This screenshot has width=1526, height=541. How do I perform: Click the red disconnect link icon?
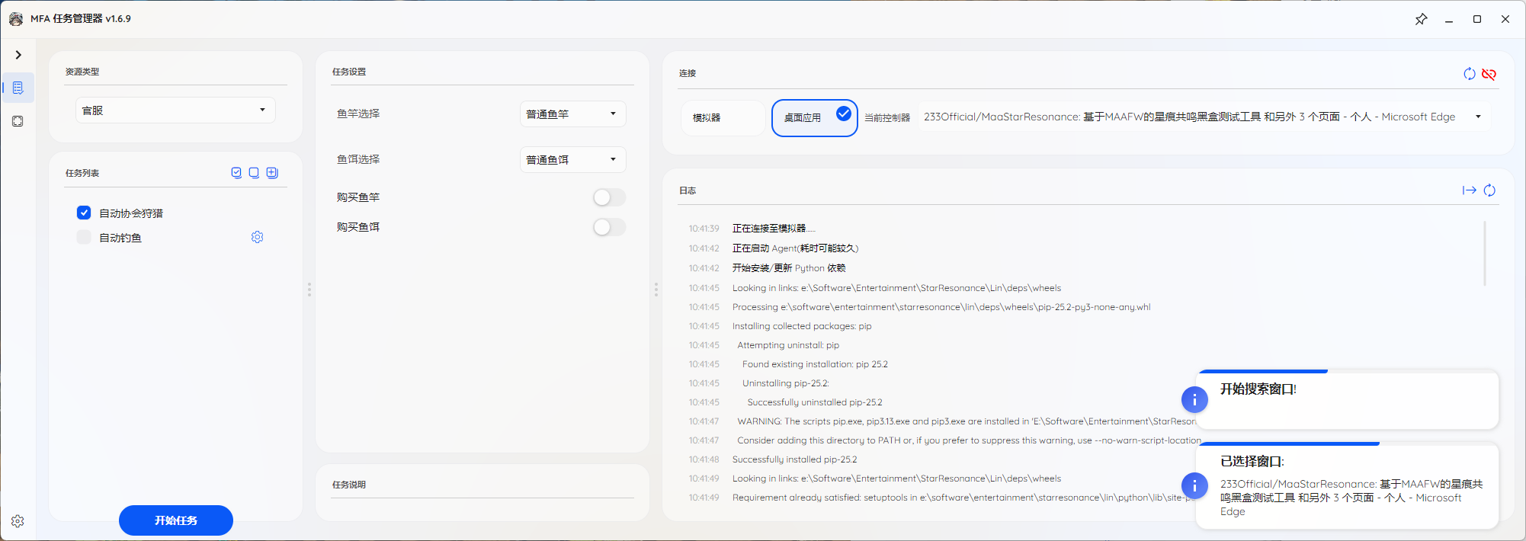[x=1489, y=74]
